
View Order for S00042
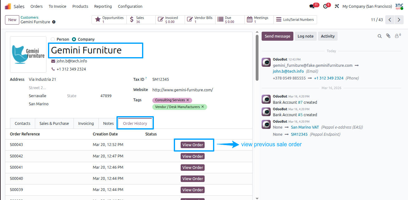point(193,156)
